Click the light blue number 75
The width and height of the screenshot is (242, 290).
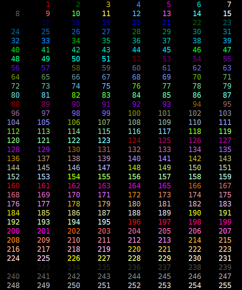106,86
